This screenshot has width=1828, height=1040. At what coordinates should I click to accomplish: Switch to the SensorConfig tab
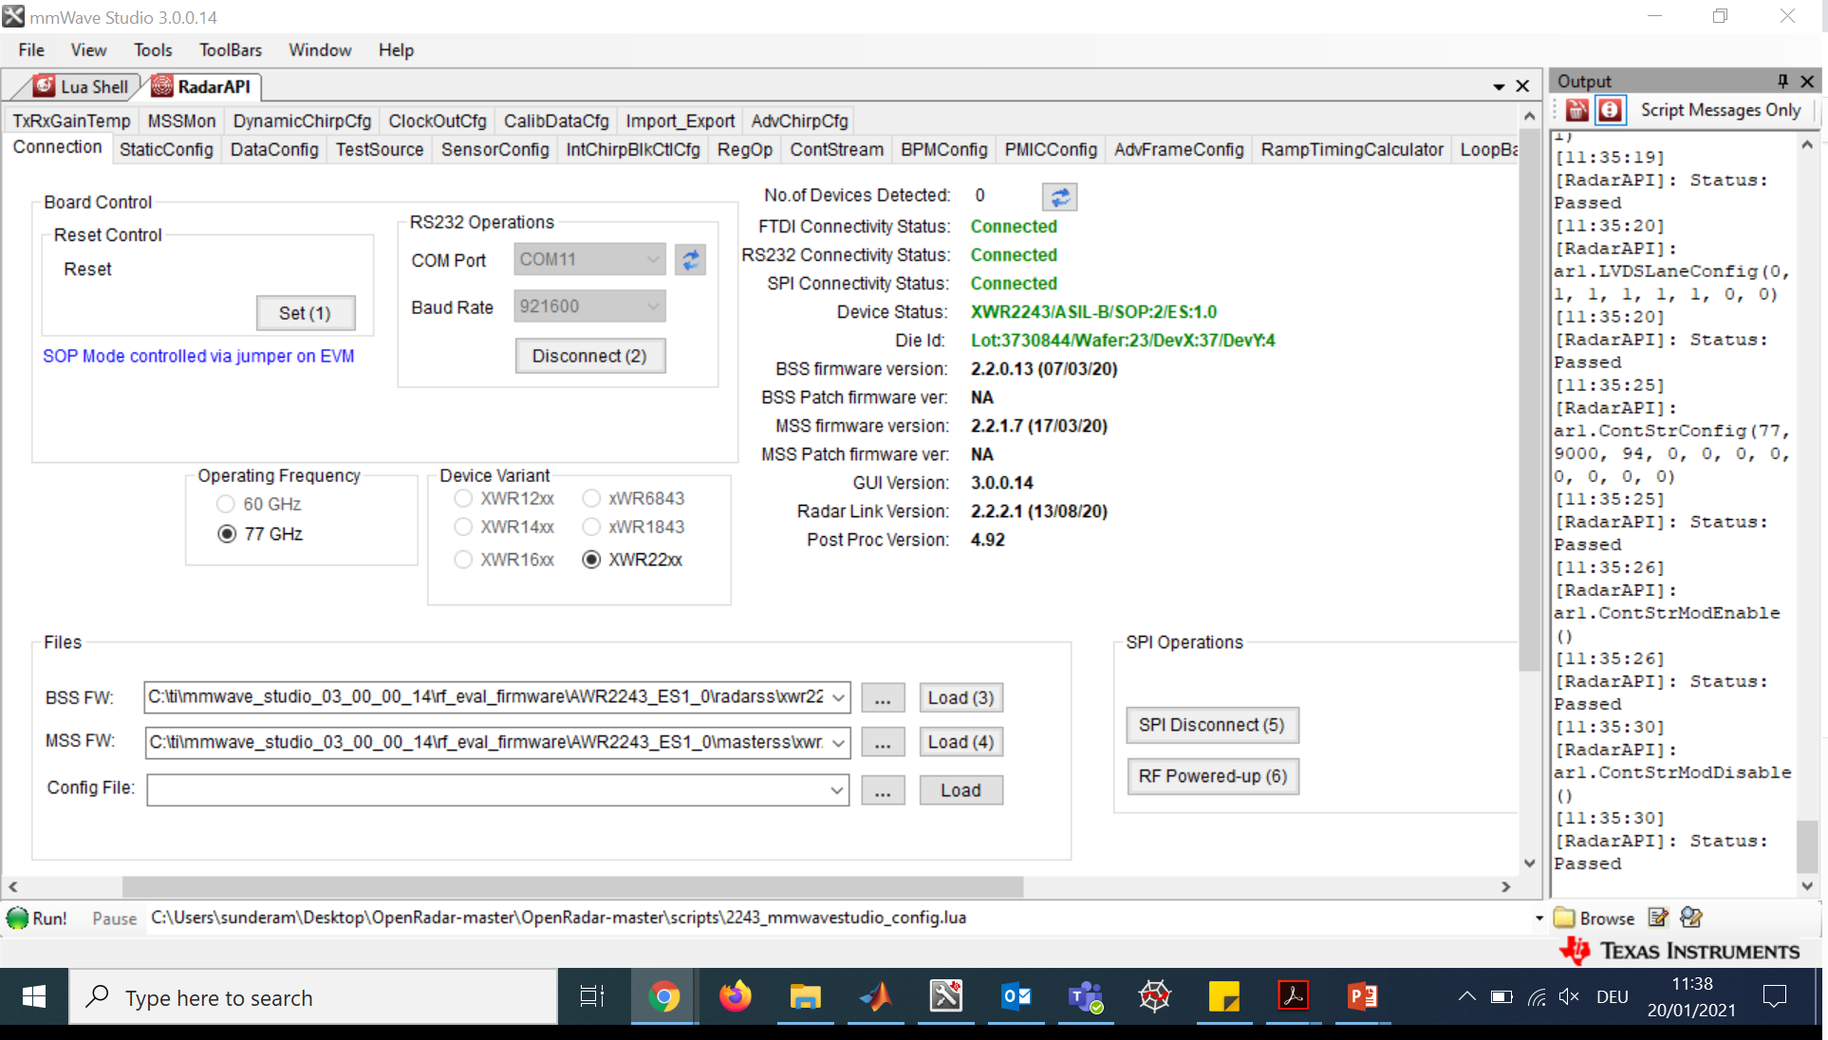coord(494,150)
